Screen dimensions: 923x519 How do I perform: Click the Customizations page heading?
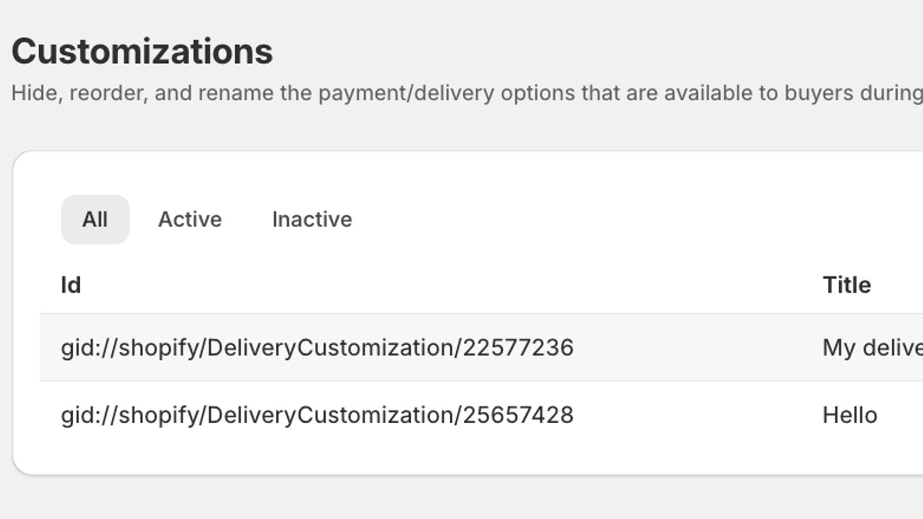[x=143, y=51]
